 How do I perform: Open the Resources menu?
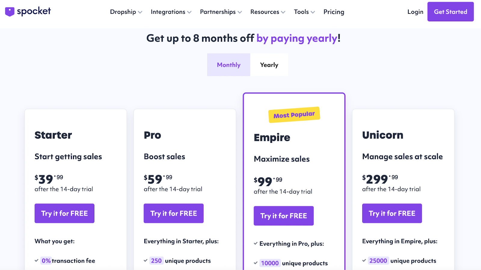click(268, 12)
